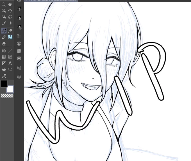Select the Balloon speech bubble tool
The width and height of the screenshot is (191, 161).
pos(10,70)
